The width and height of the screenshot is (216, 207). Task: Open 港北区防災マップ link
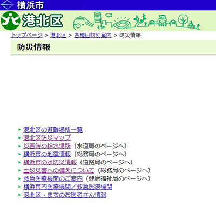coord(47,138)
